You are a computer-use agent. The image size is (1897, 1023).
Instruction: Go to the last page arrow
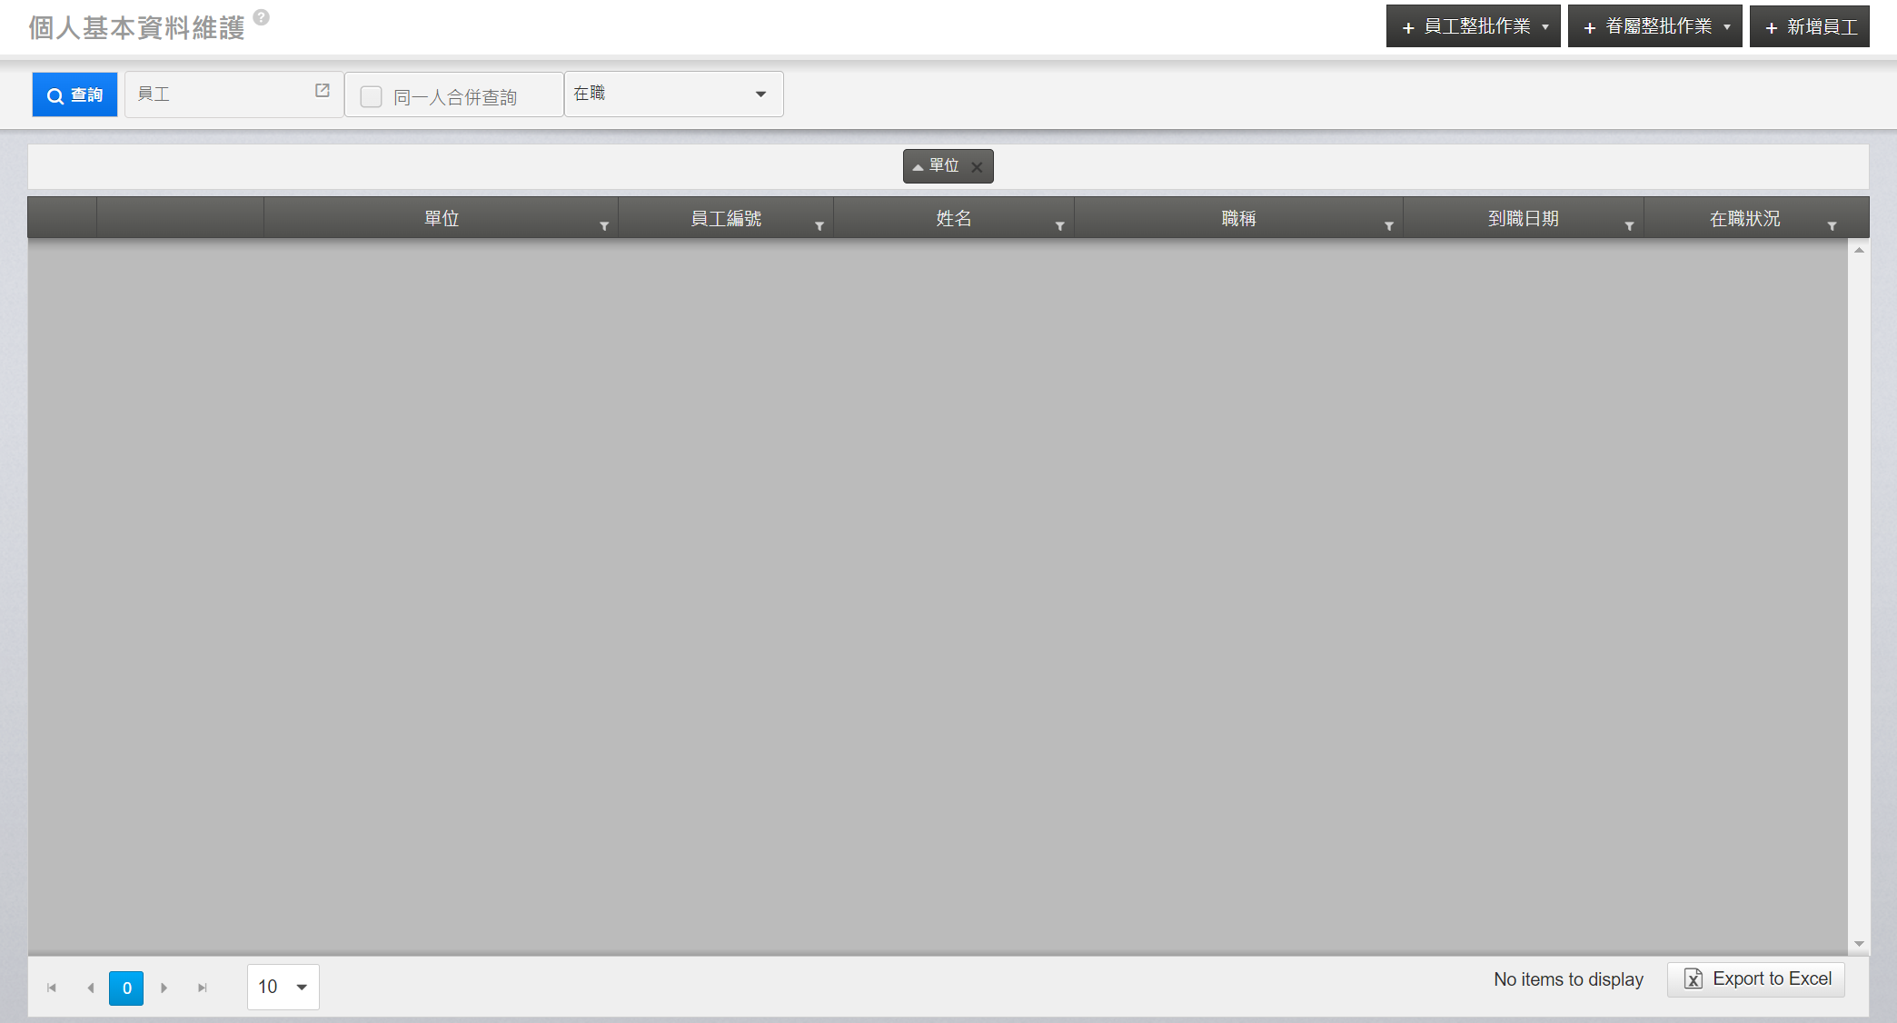tap(203, 988)
